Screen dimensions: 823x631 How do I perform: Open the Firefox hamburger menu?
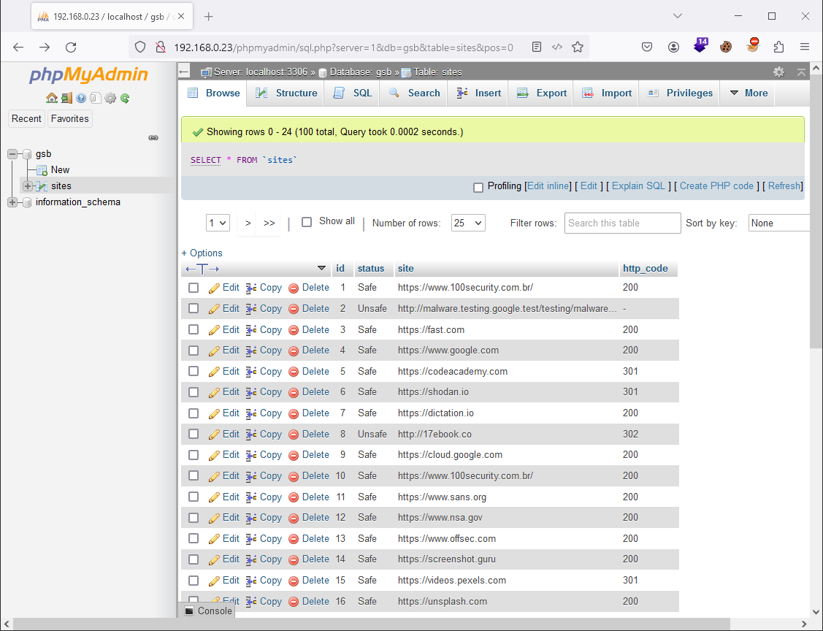805,47
